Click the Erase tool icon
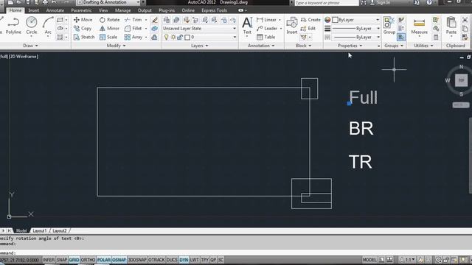Screen dimensions: 472x265 click(154, 20)
